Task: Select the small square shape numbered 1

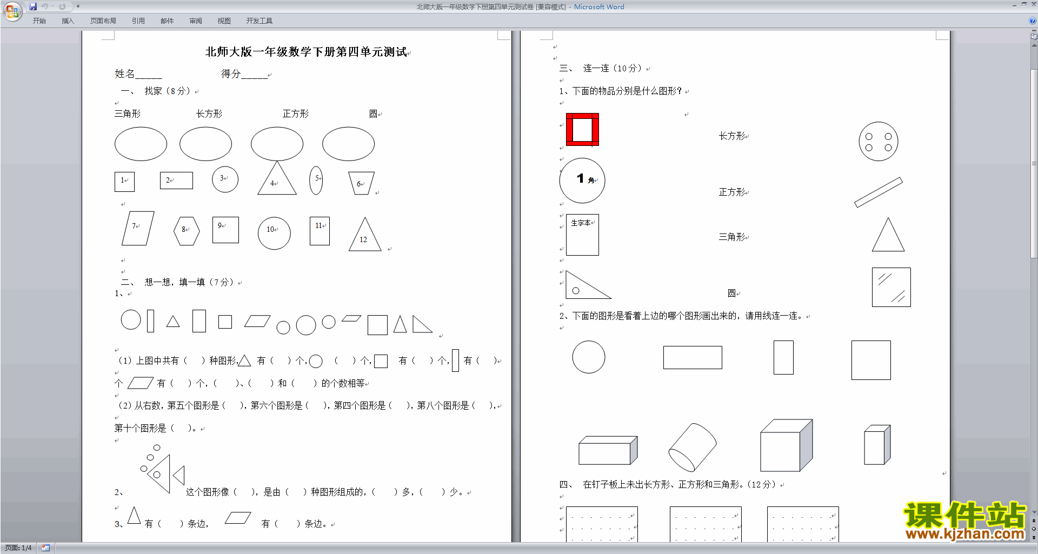Action: click(x=124, y=182)
